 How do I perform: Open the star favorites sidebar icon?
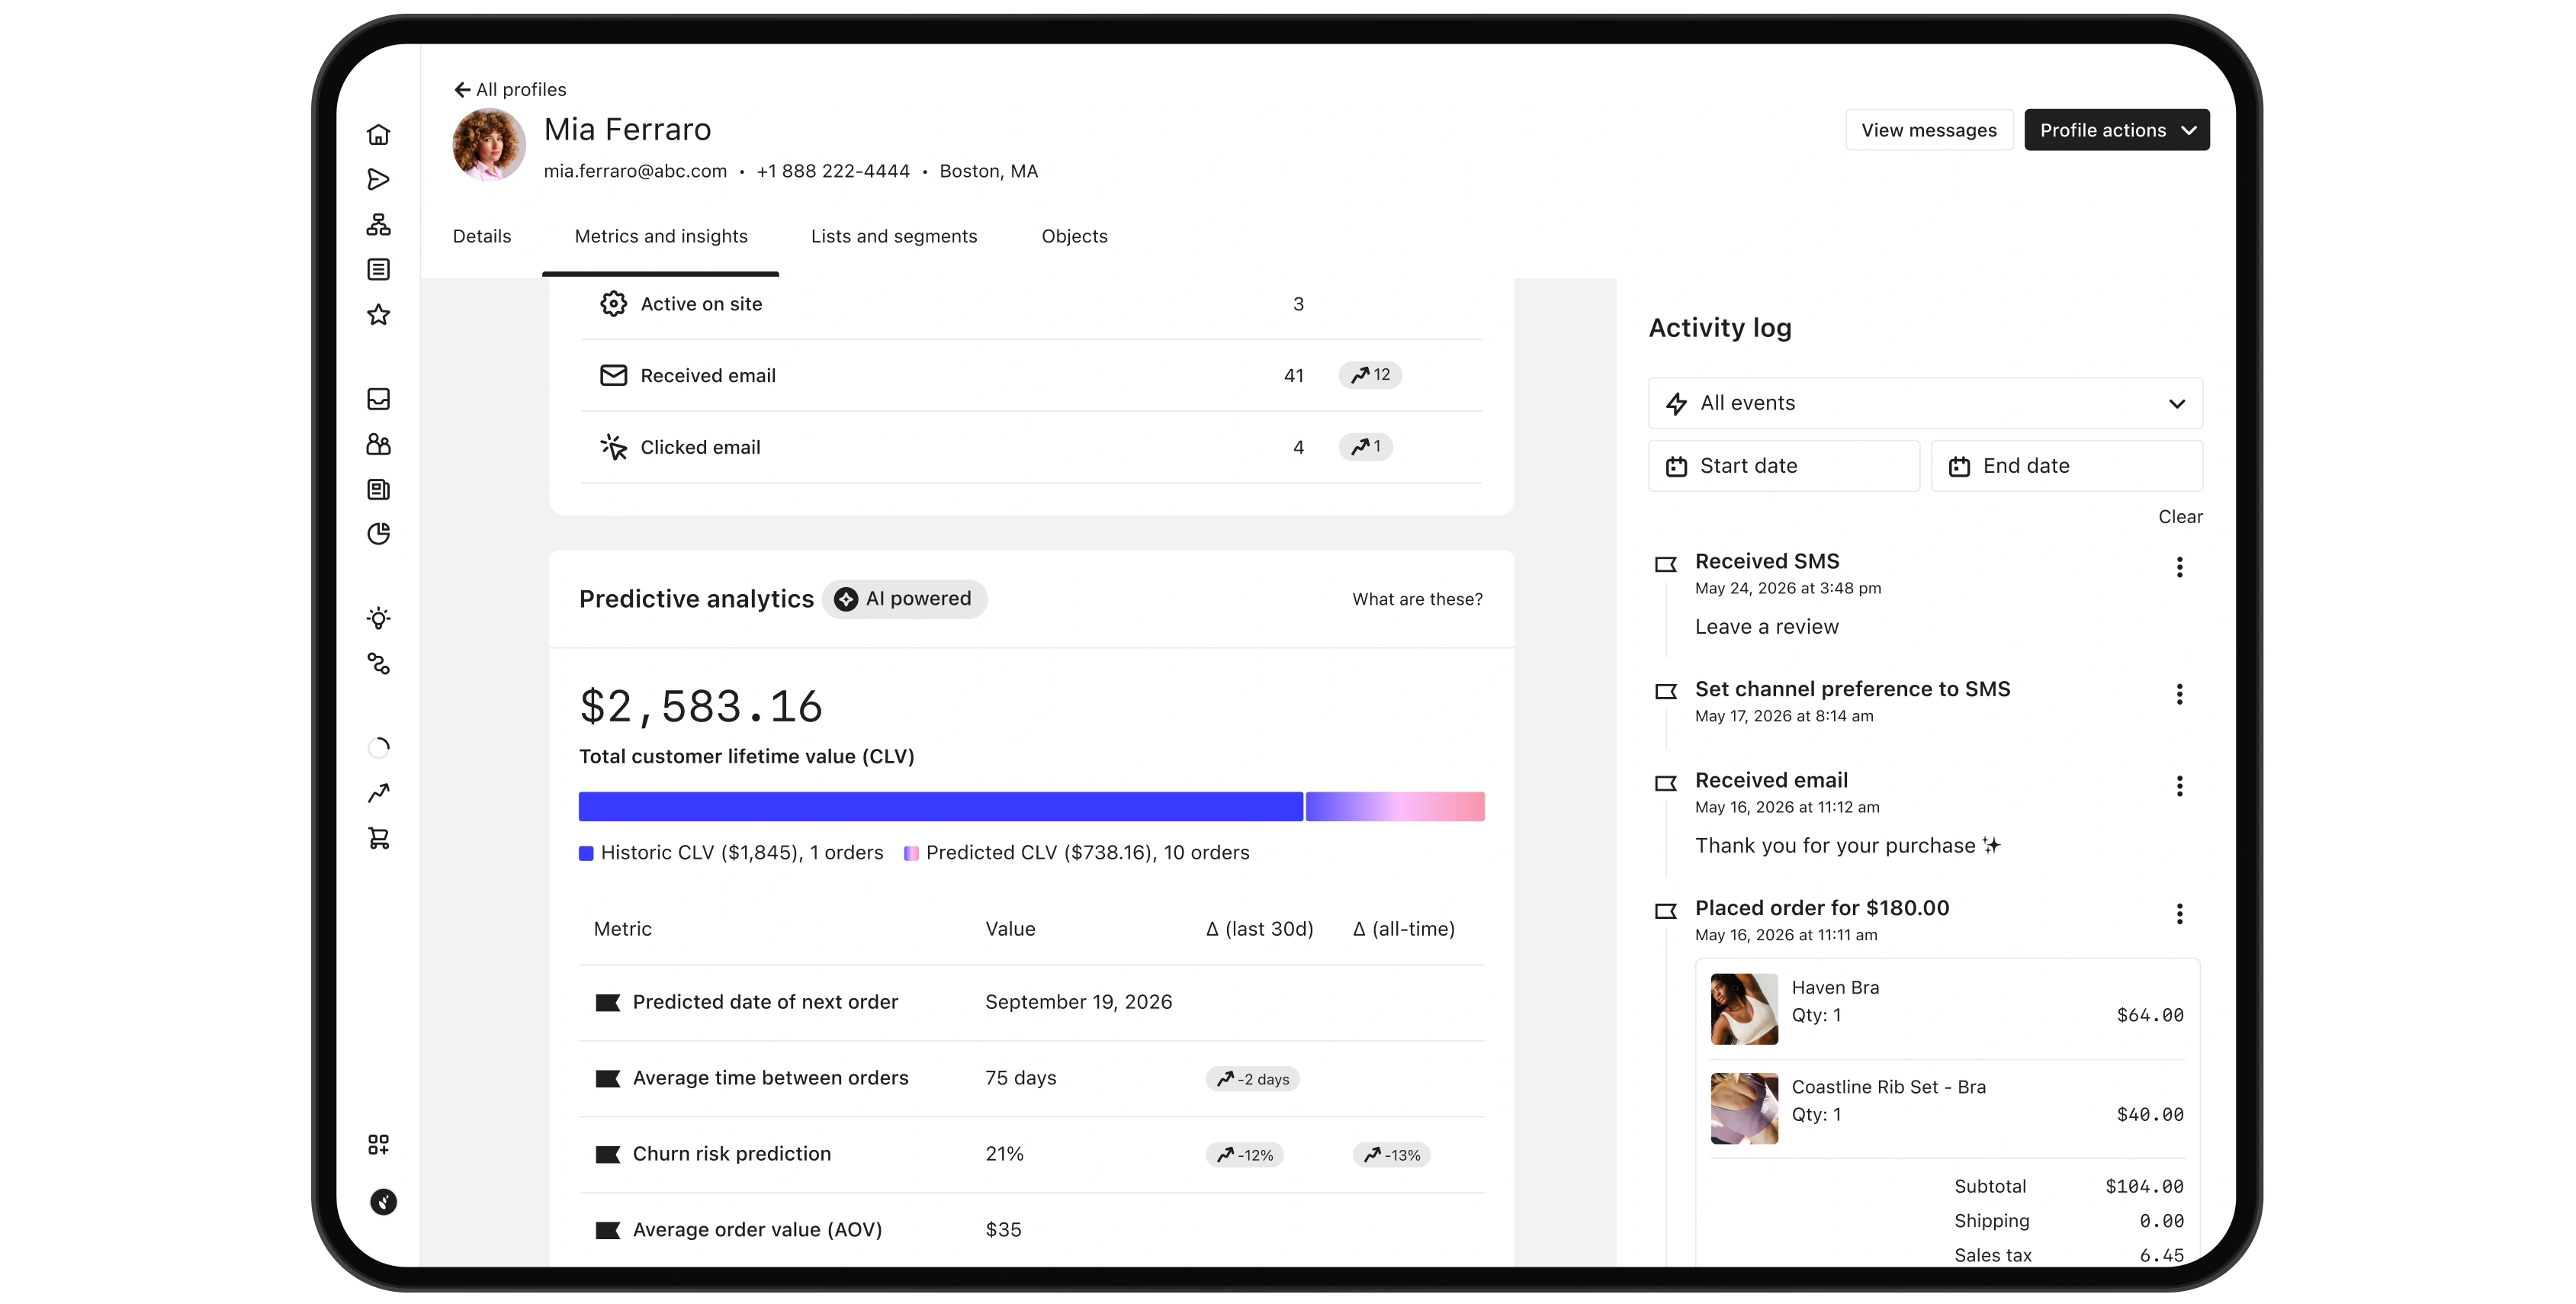(378, 314)
